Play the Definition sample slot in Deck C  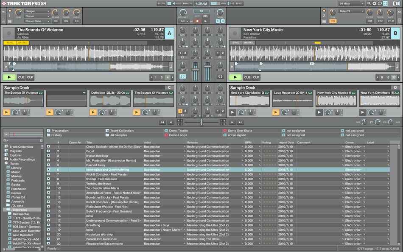[x=93, y=112]
